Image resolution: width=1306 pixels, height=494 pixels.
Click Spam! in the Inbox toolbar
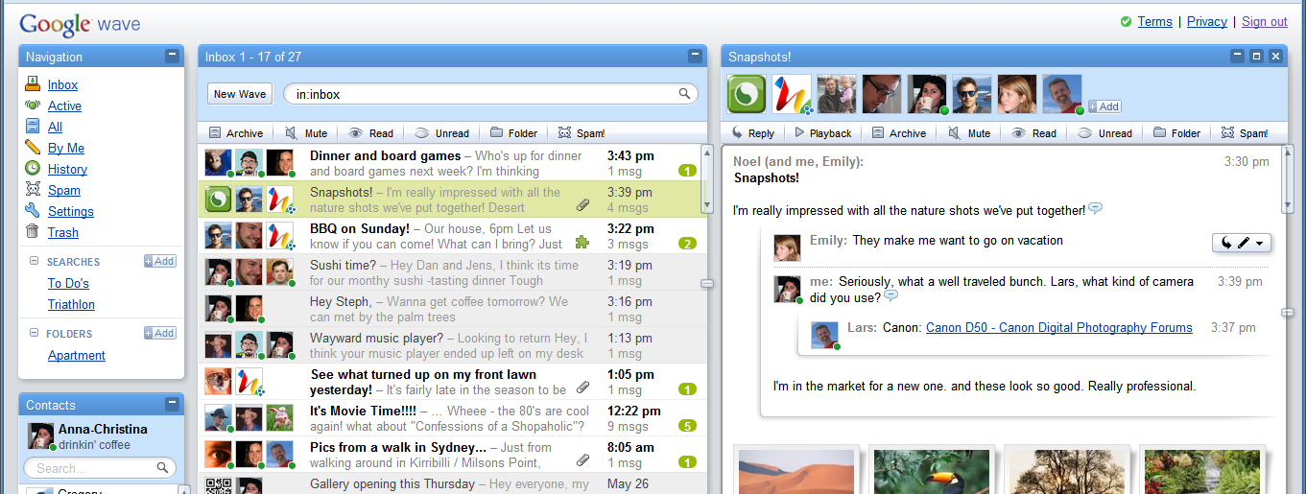click(x=581, y=133)
